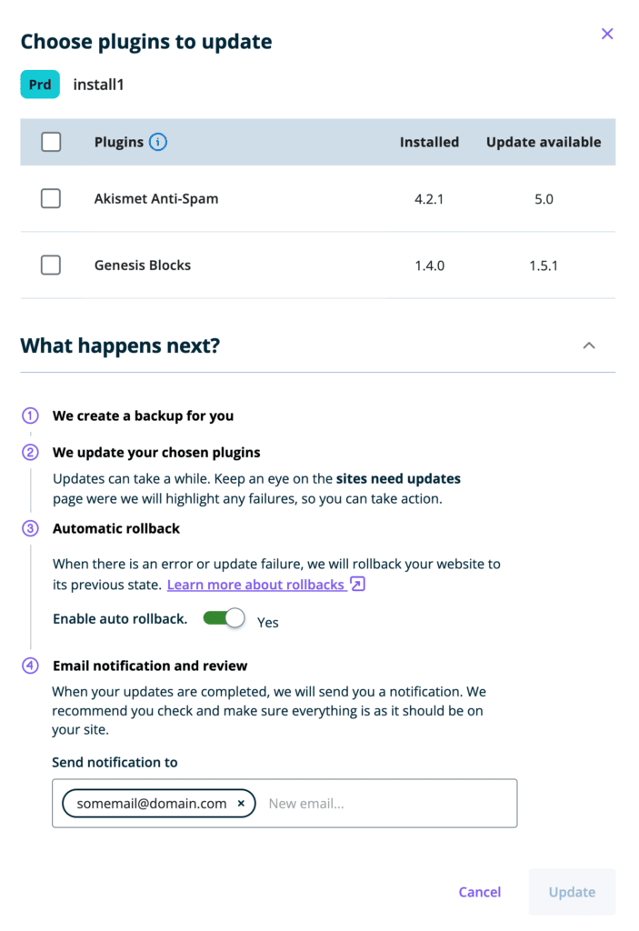
Task: Remove somemail@domain.com email chip
Action: (x=241, y=804)
